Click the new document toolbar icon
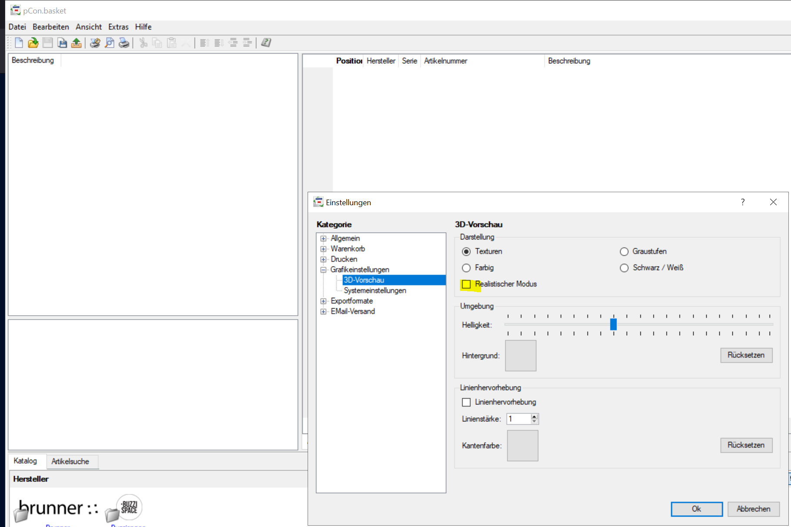 [19, 43]
